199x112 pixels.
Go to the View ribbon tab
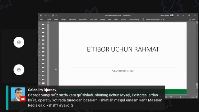point(110,19)
